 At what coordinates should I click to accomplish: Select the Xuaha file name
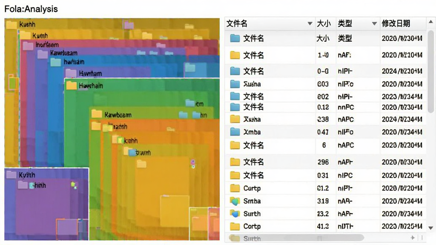pyautogui.click(x=252, y=120)
